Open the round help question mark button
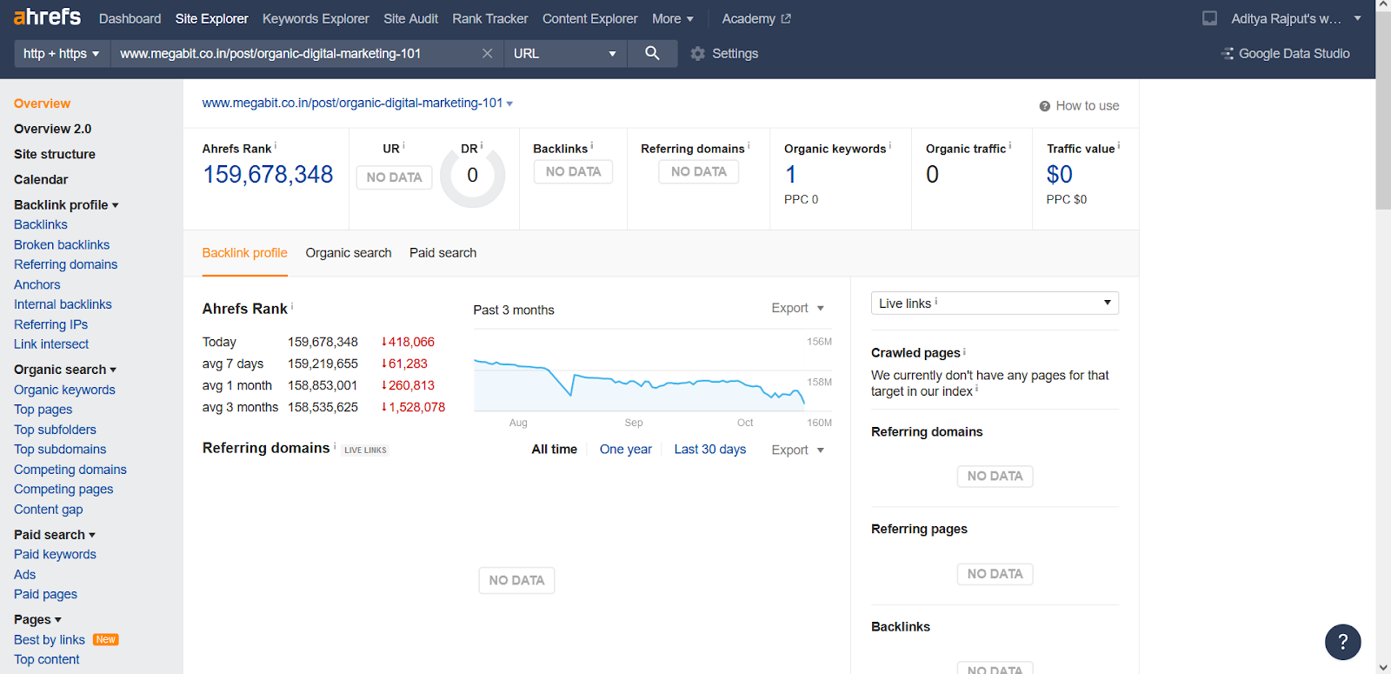The image size is (1391, 674). click(x=1342, y=642)
